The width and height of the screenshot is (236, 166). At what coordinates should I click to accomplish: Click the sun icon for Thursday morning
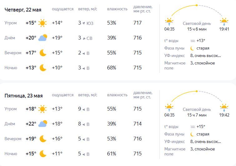[42, 23]
